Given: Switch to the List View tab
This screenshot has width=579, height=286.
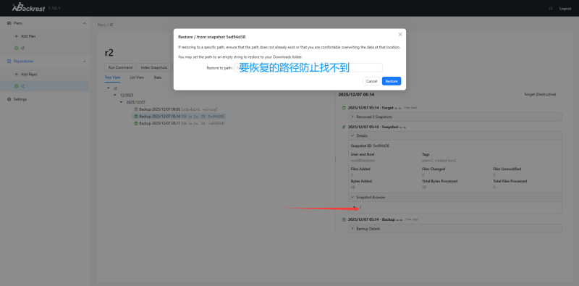Looking at the screenshot, I should coord(137,77).
